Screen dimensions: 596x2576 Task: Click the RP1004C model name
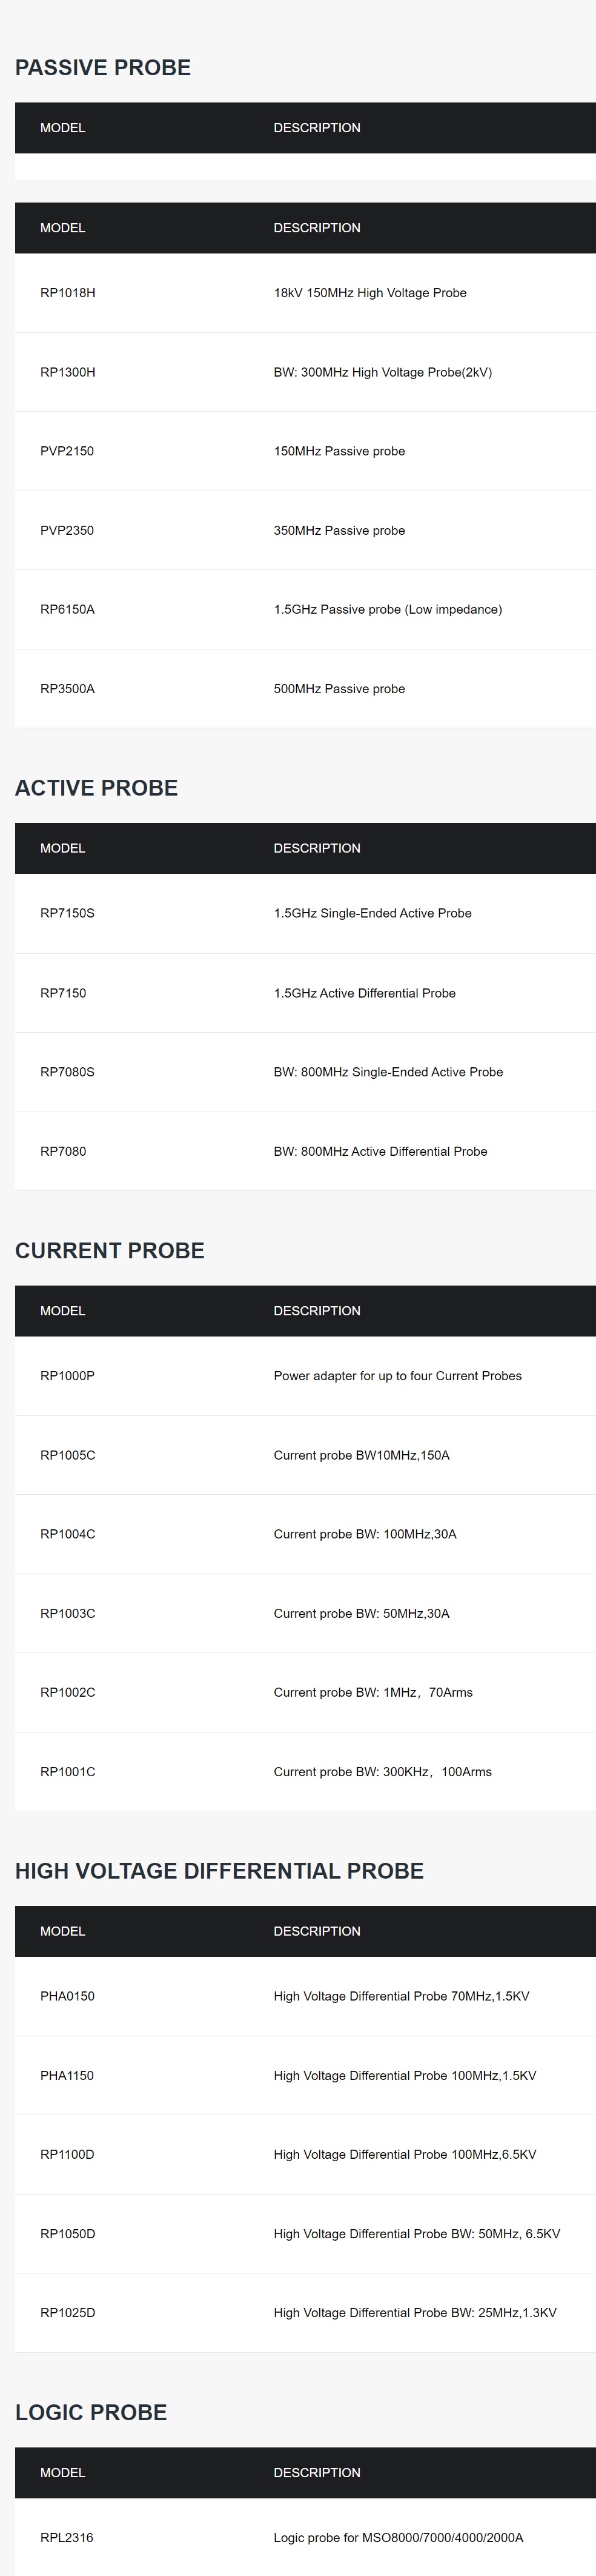pyautogui.click(x=68, y=1534)
